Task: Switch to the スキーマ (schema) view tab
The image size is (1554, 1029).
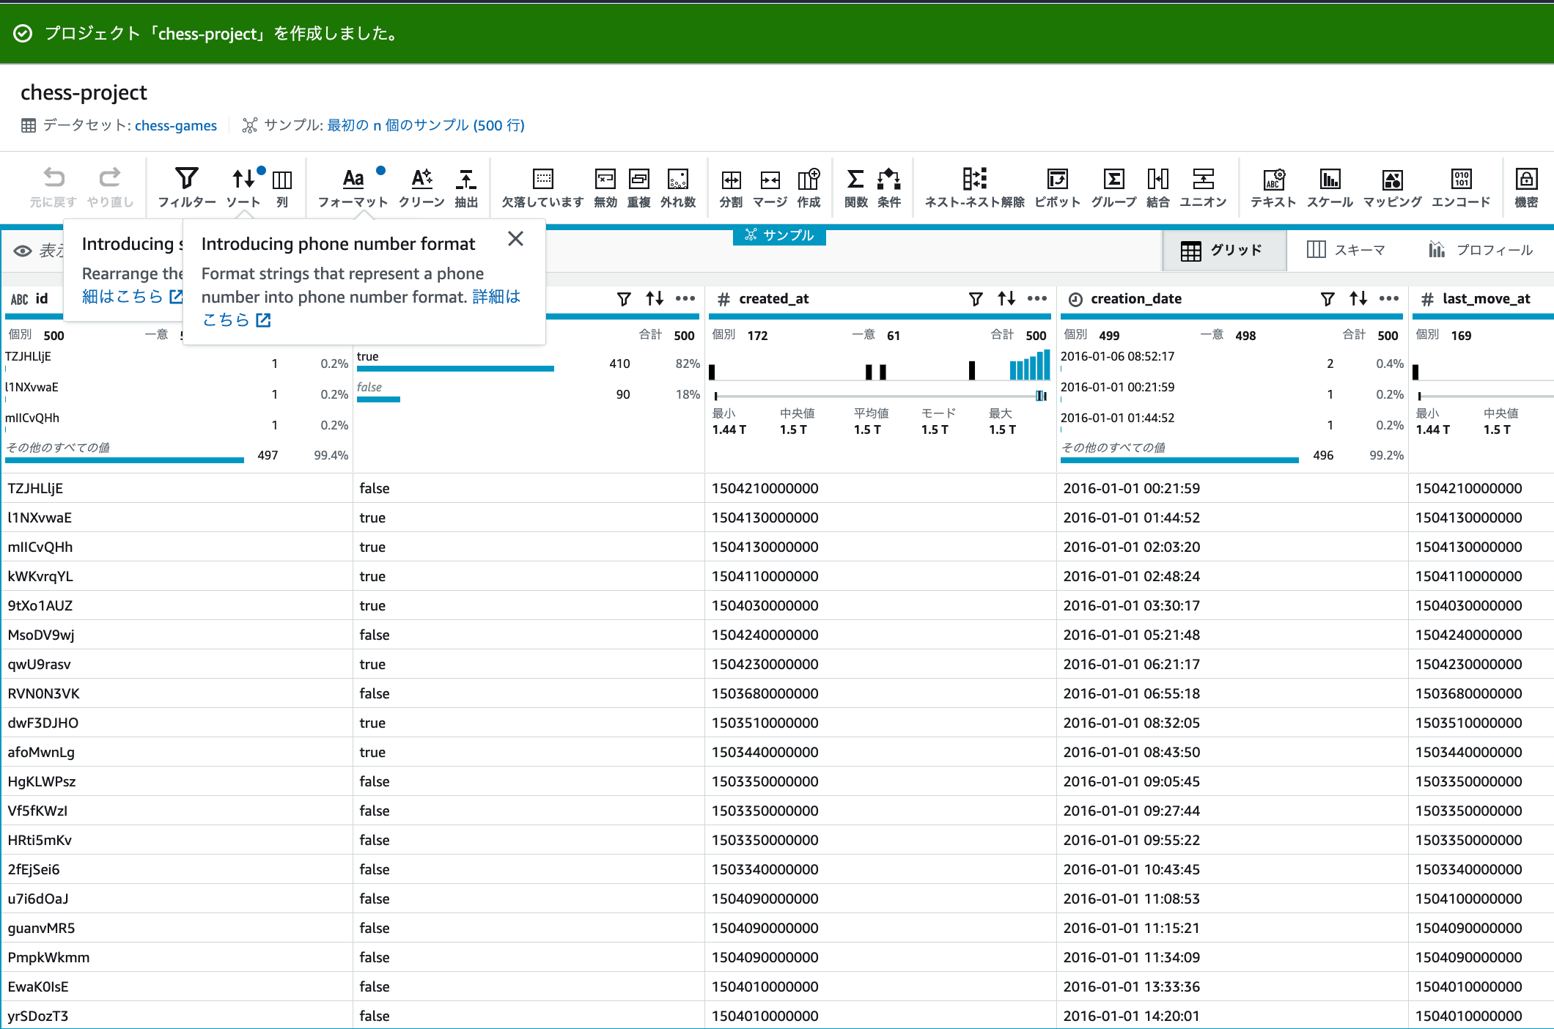Action: pyautogui.click(x=1346, y=250)
